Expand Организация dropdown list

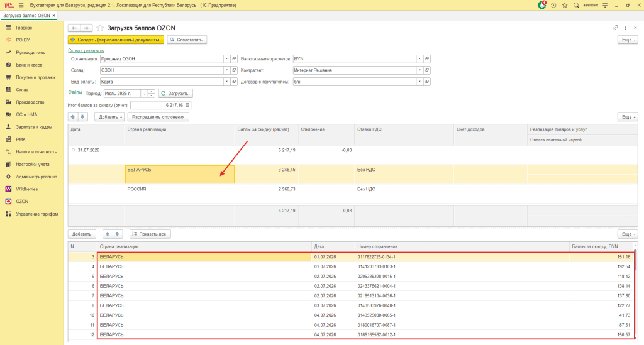pos(226,58)
